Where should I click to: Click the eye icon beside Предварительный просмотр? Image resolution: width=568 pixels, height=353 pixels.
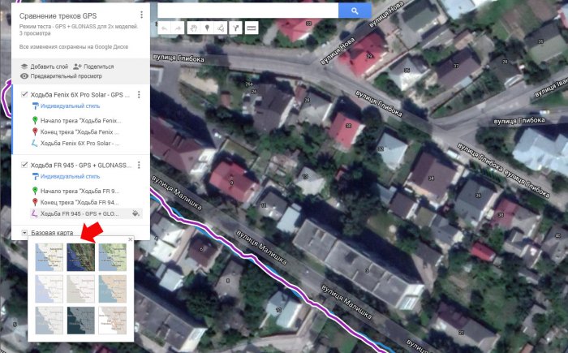point(24,76)
